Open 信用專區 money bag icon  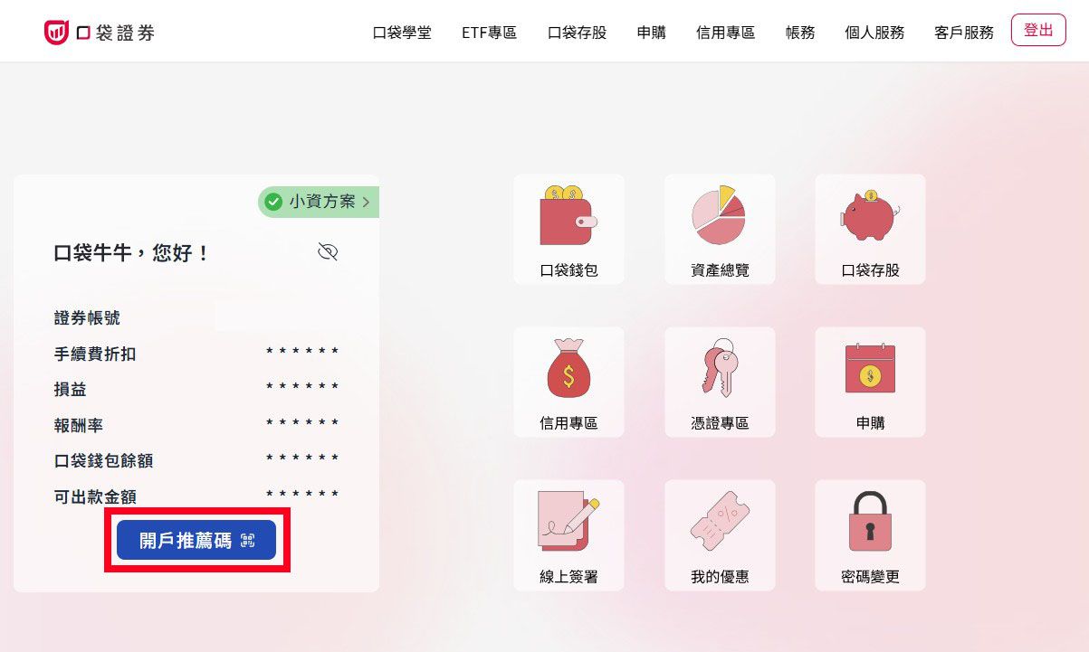click(x=568, y=383)
